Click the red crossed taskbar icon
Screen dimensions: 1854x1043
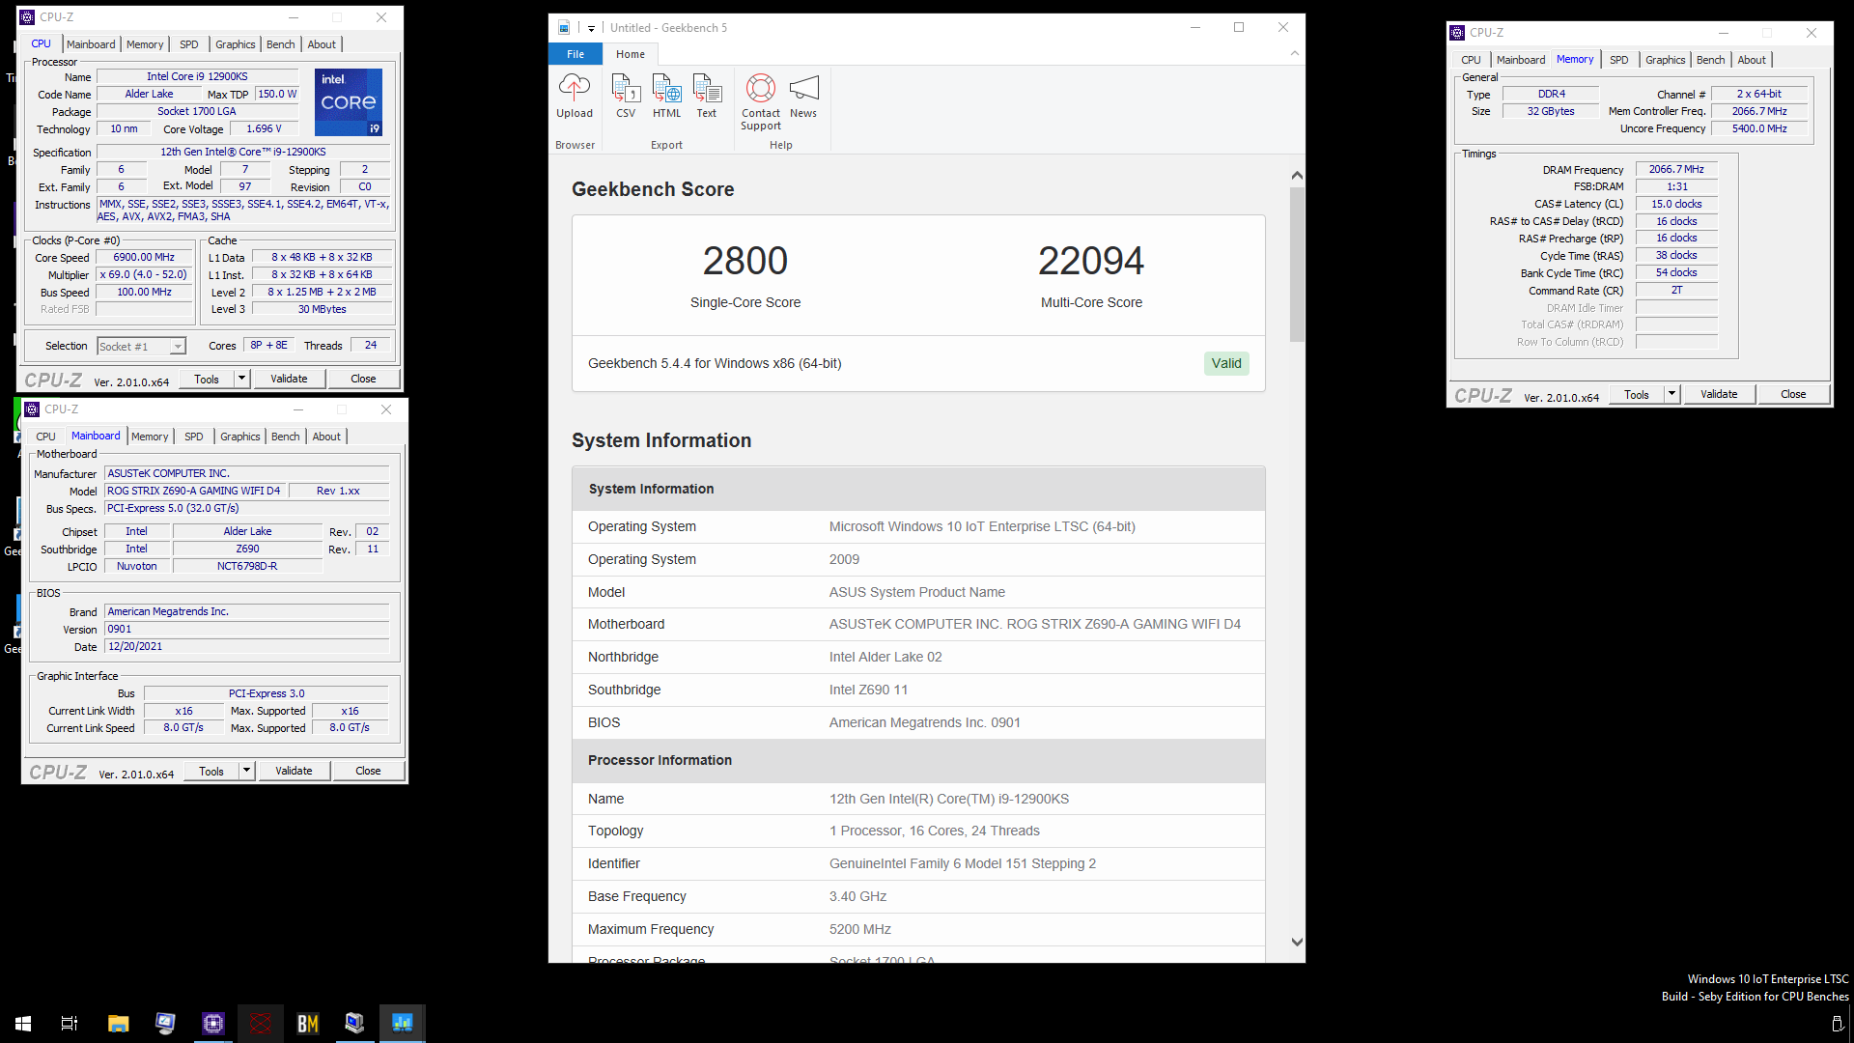coord(261,1023)
